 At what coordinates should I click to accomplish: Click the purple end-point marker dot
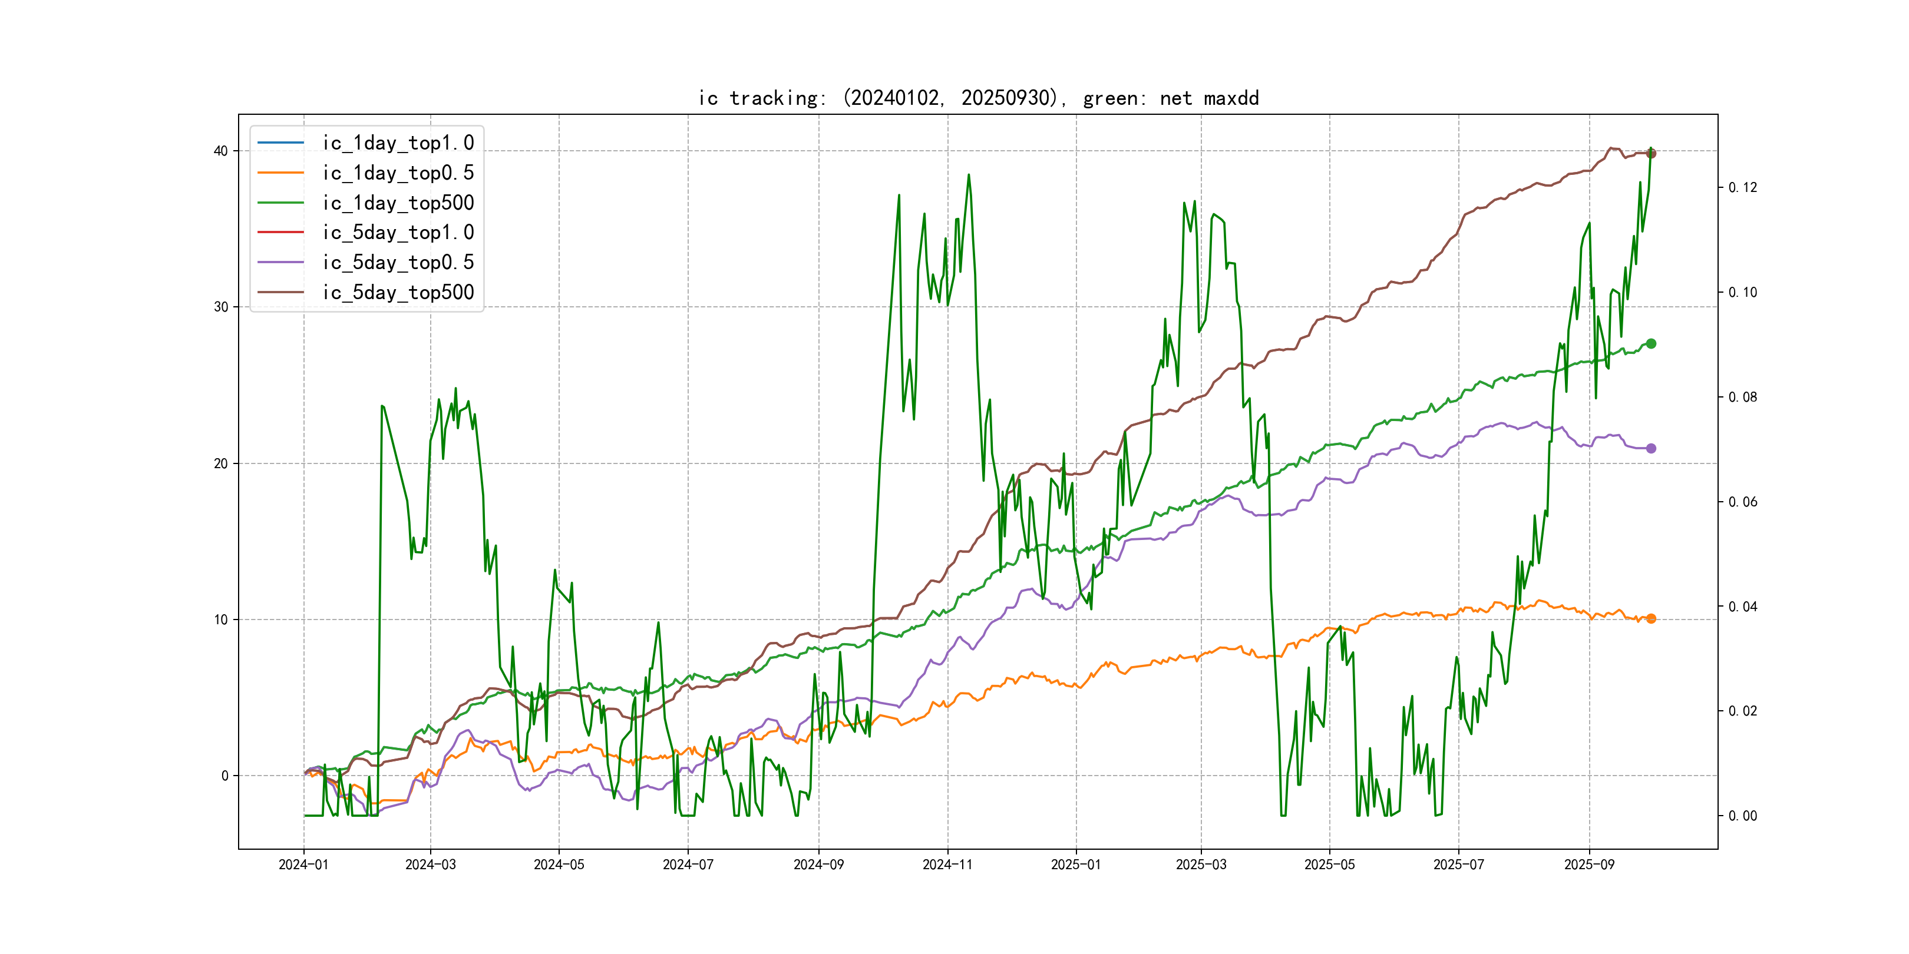(1651, 448)
